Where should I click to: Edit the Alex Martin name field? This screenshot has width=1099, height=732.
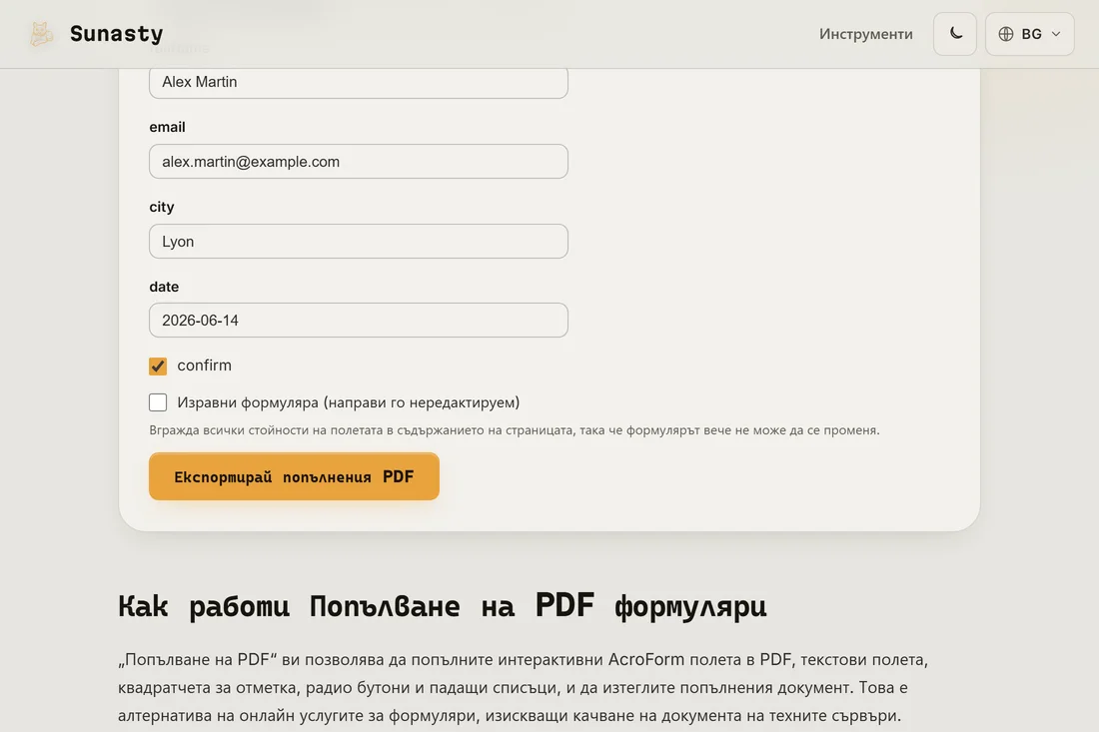tap(358, 82)
